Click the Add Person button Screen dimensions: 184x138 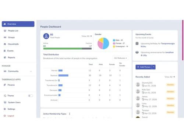click(x=144, y=67)
